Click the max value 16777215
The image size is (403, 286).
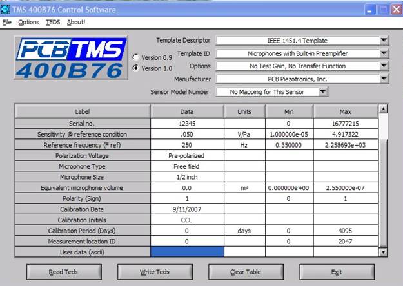(x=346, y=124)
